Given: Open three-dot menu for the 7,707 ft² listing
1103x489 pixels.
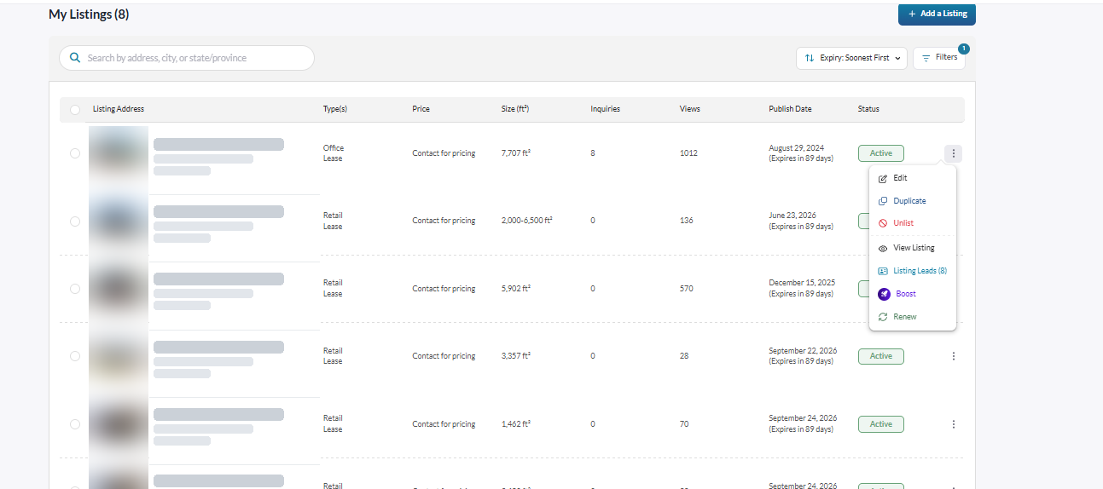Looking at the screenshot, I should pos(954,153).
